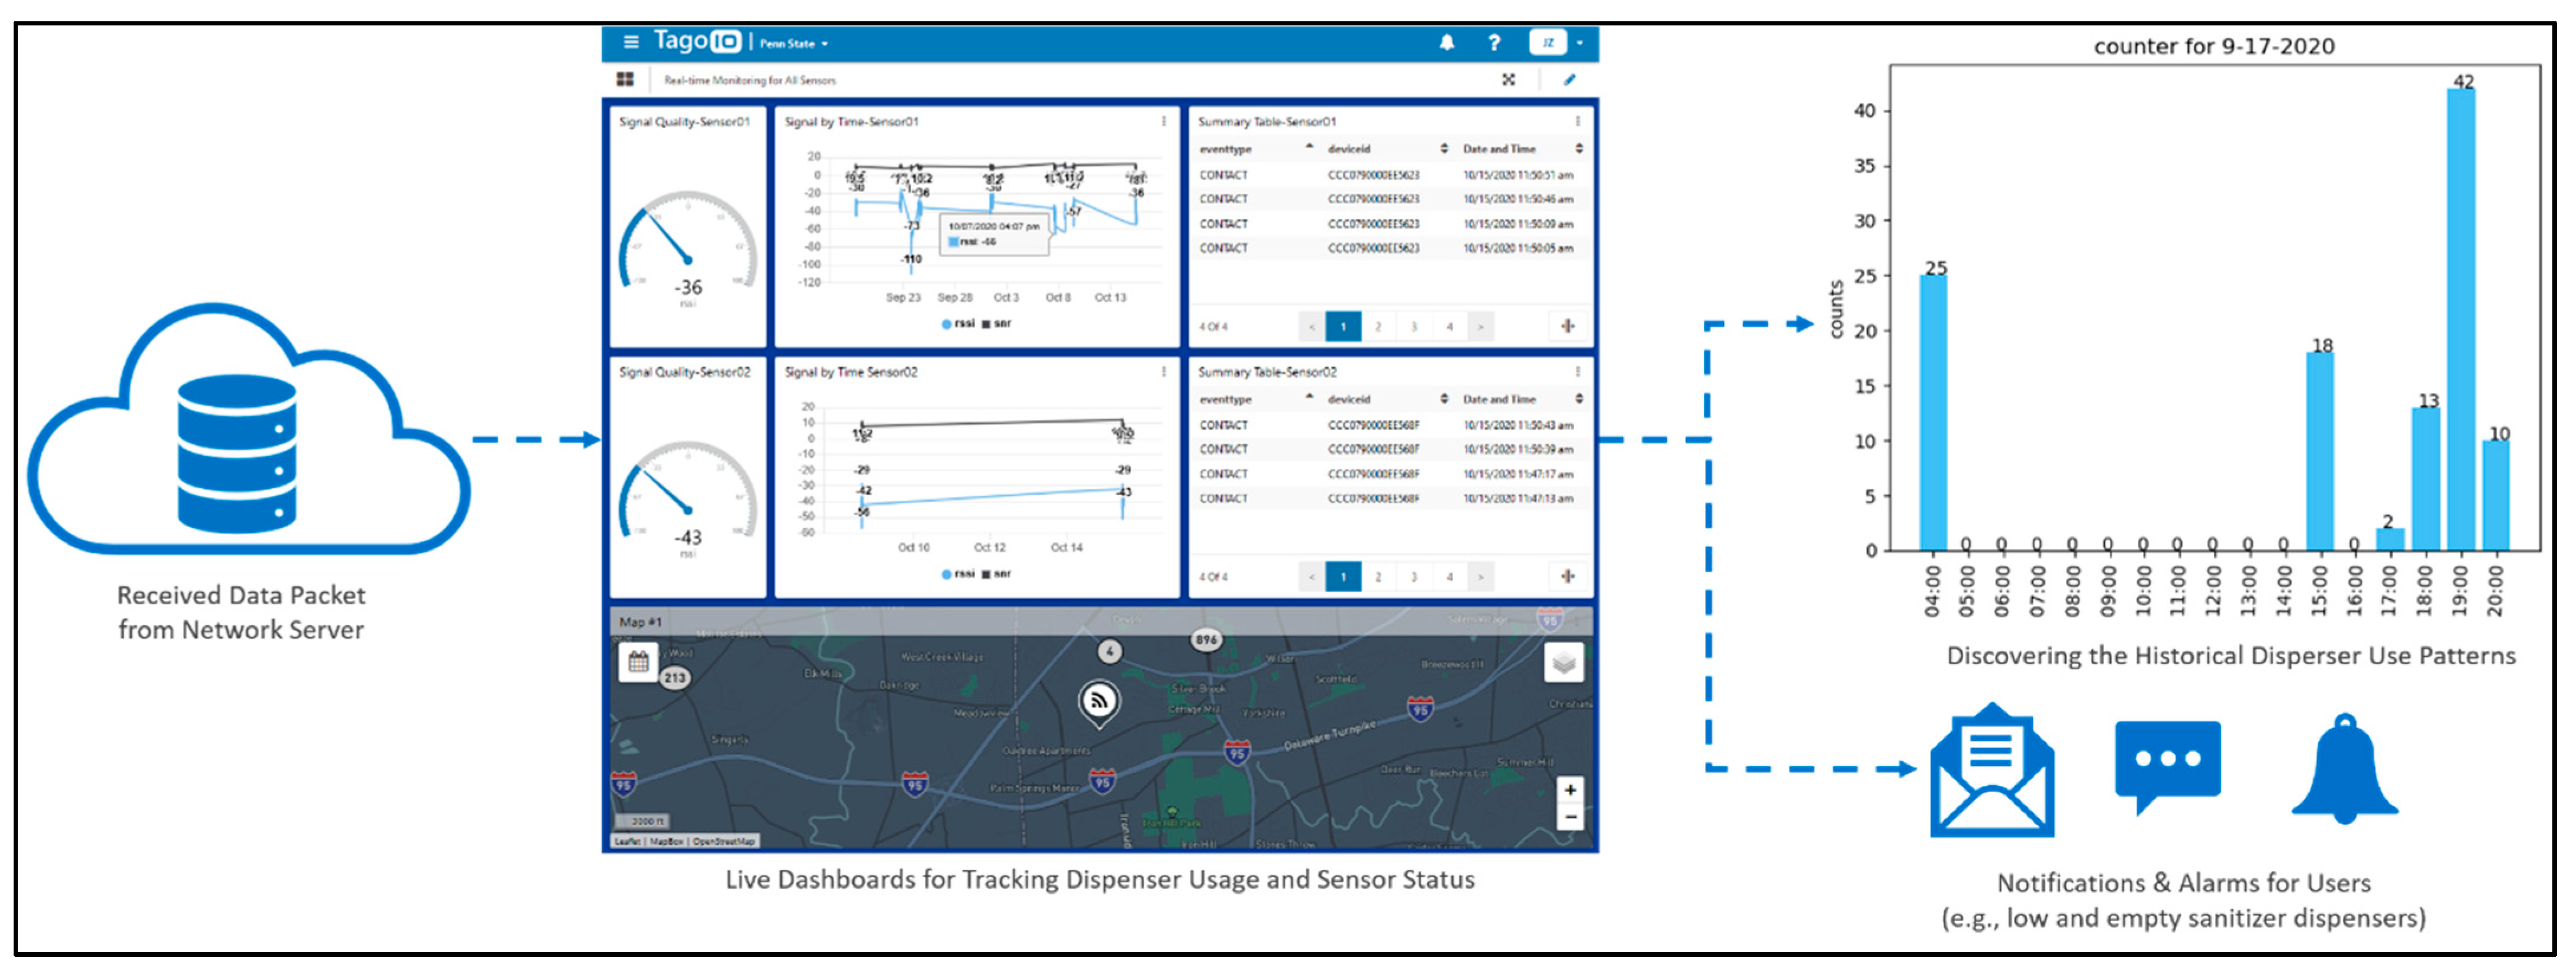
Task: Click the OpenStreetMap attribution link
Action: coord(724,842)
